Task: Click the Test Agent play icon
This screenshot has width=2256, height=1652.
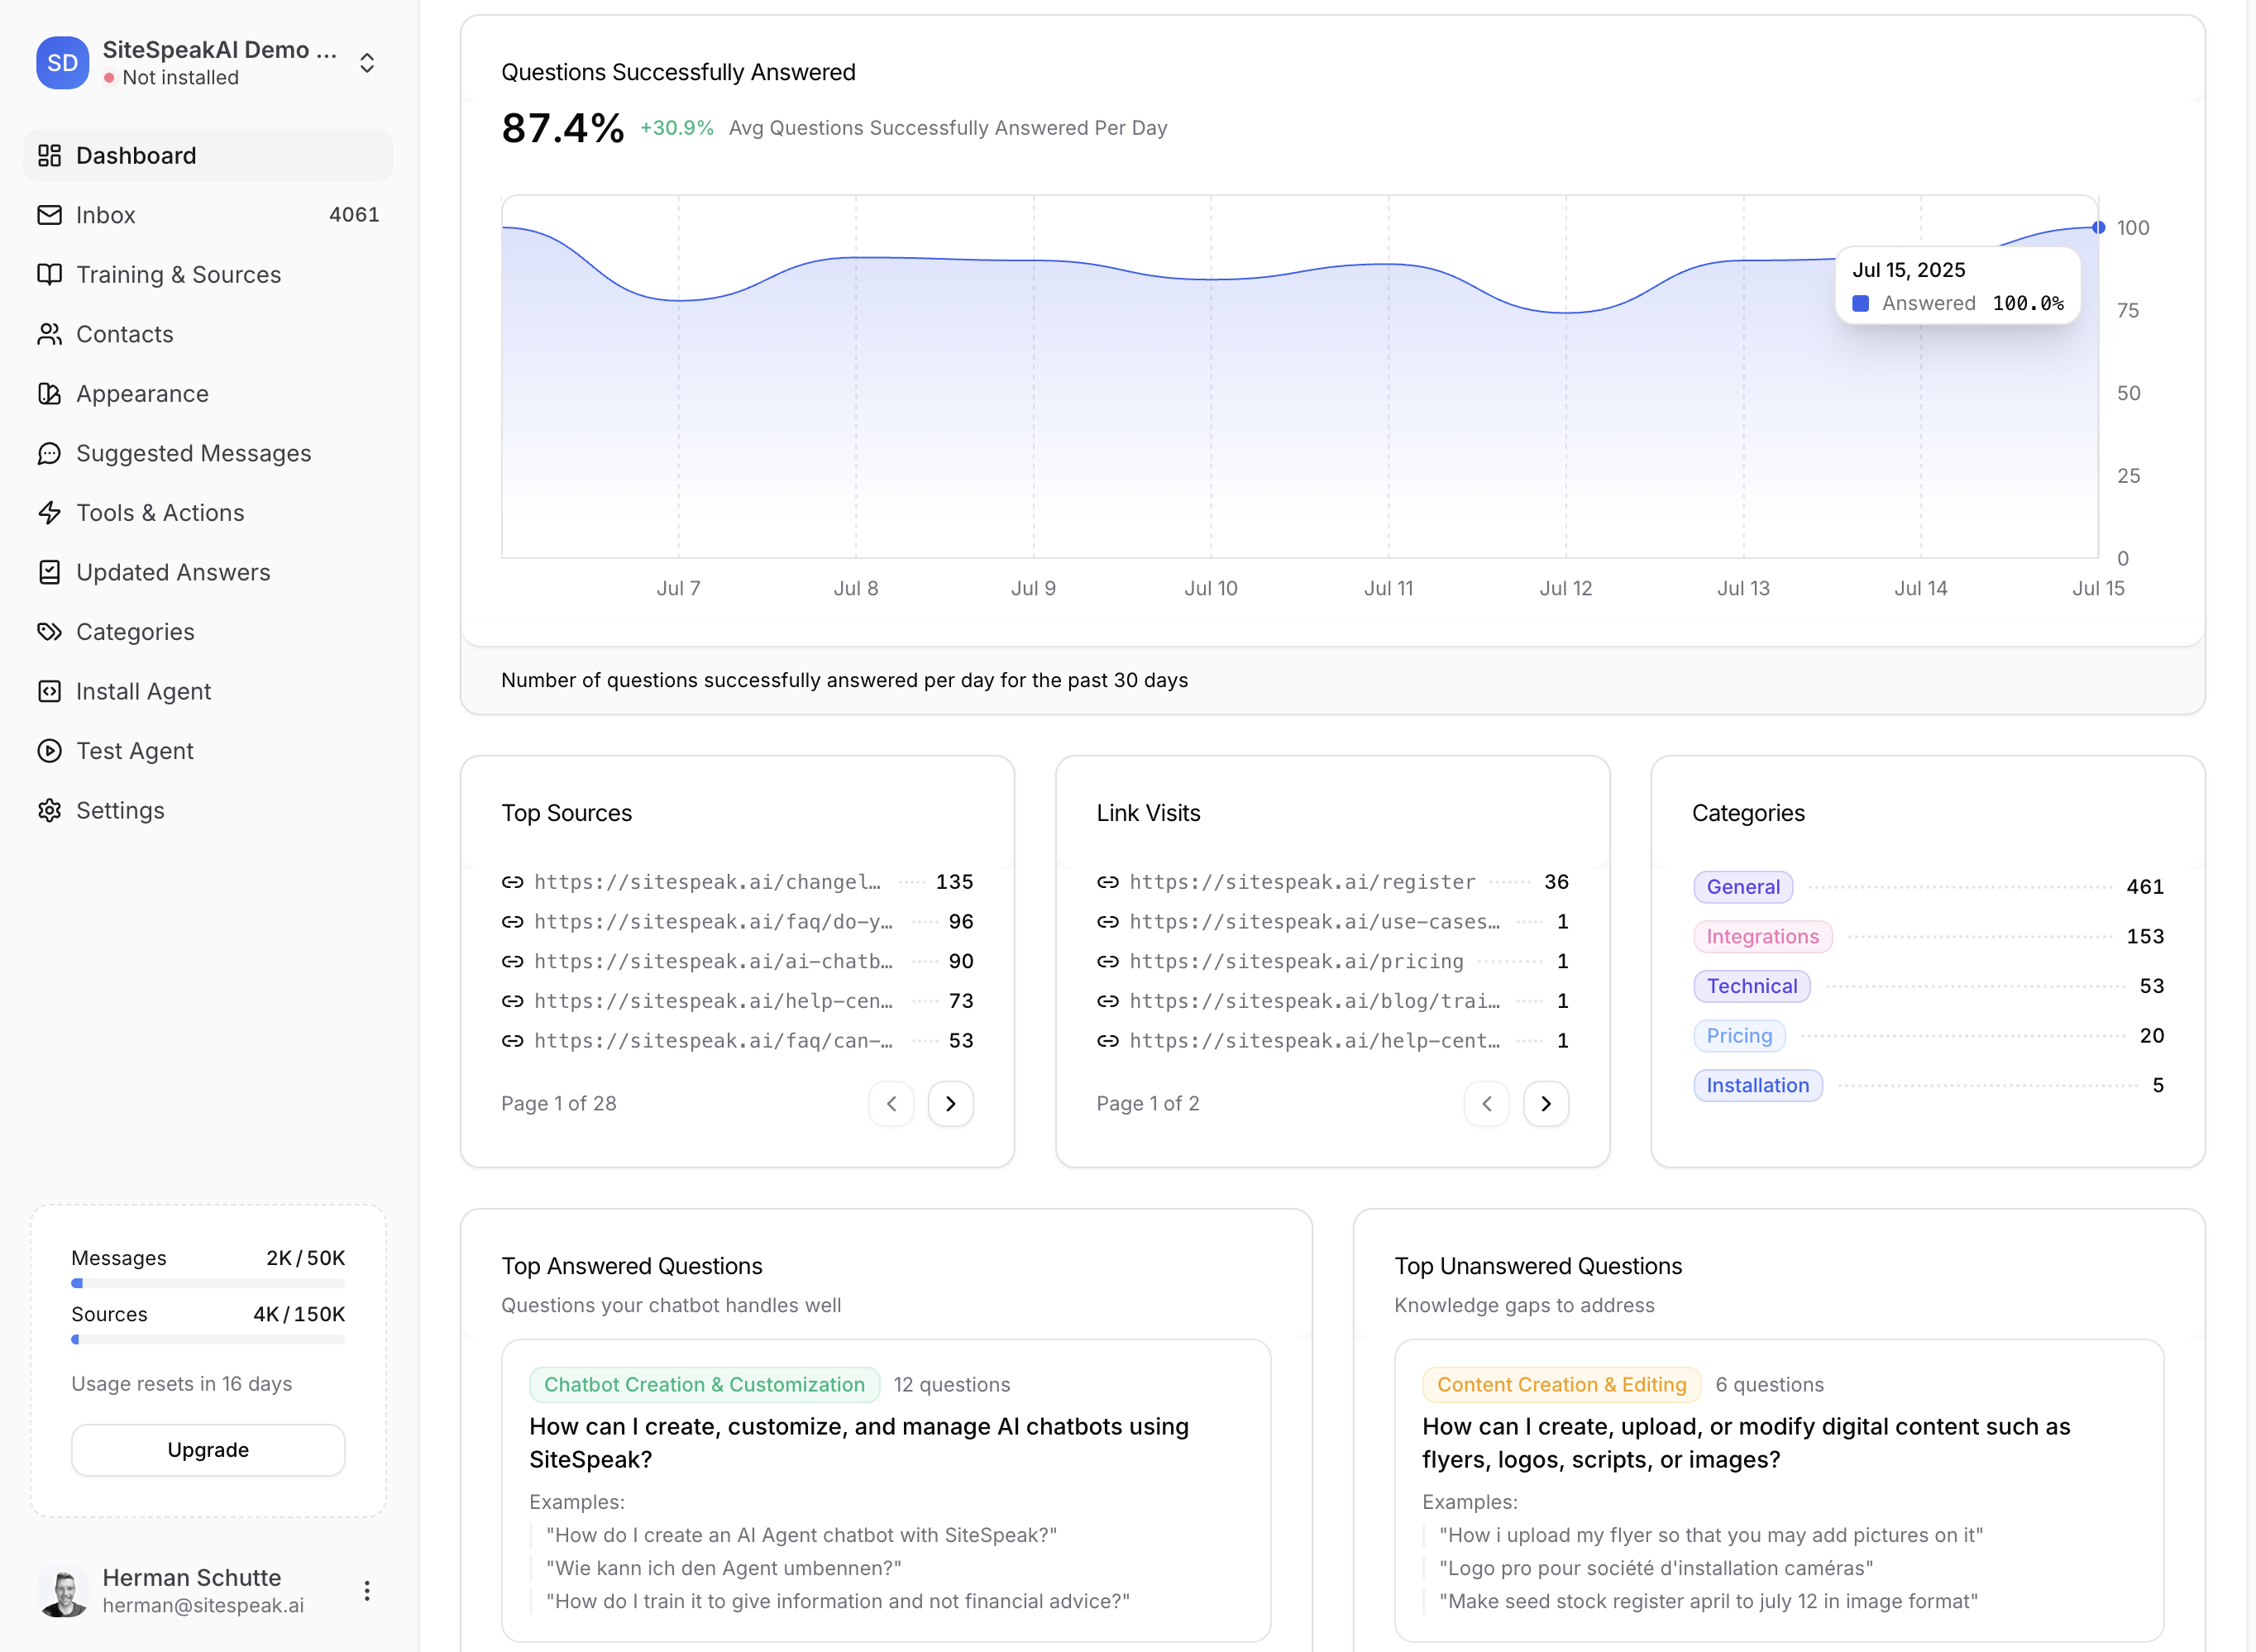Action: [49, 751]
